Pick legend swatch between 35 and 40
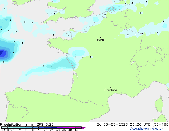 coord(66,128)
